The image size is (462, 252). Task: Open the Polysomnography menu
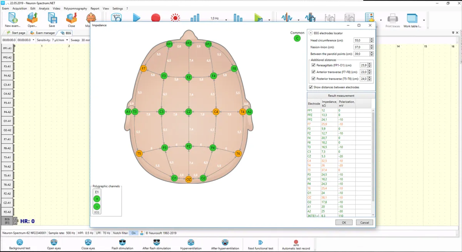click(x=75, y=8)
